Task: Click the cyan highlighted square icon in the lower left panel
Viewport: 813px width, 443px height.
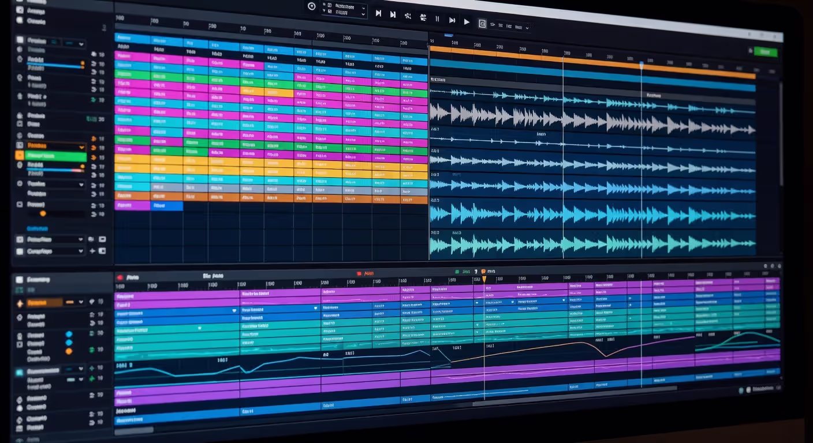Action: pos(20,373)
